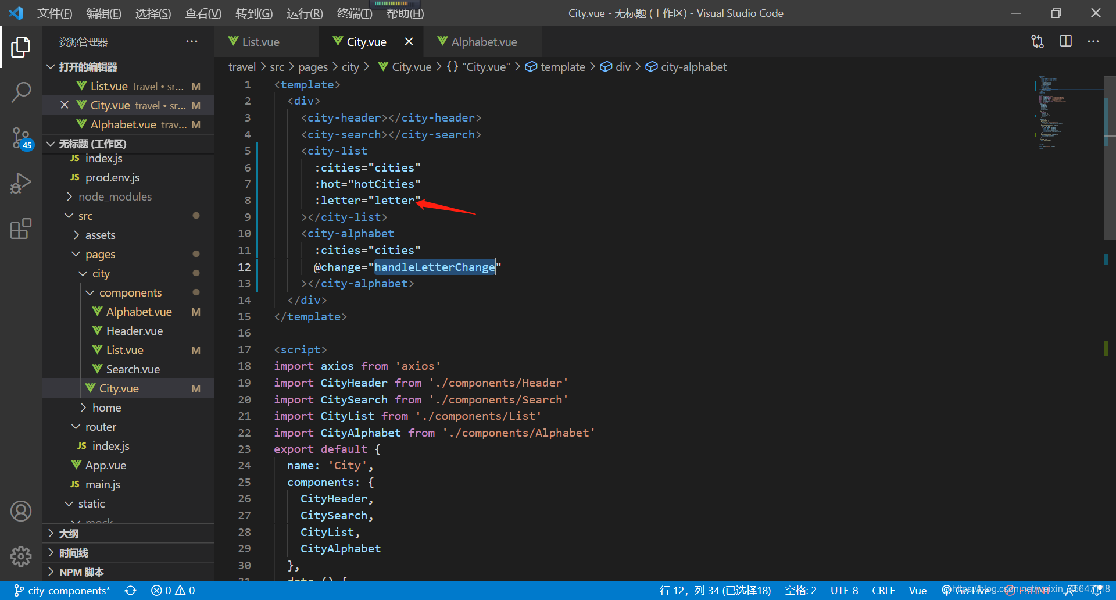Go to line via cursor position indicator

(x=715, y=590)
